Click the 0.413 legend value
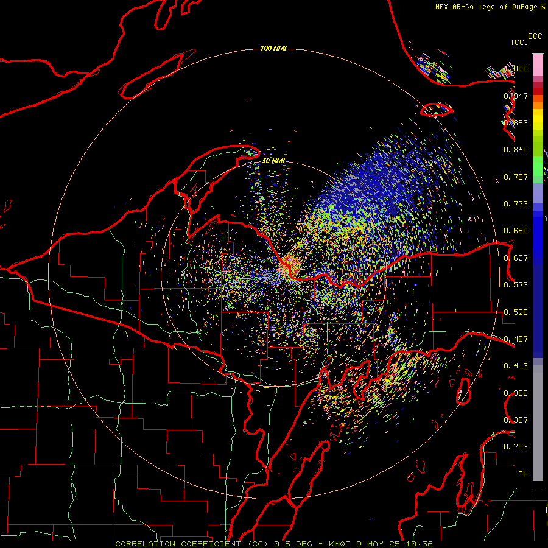548x548 pixels. click(516, 366)
